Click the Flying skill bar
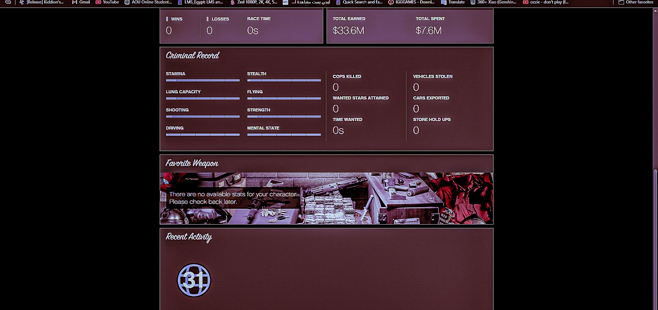 [x=284, y=98]
